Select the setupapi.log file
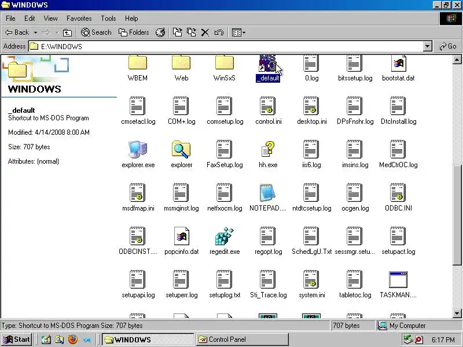The height and width of the screenshot is (347, 463). [x=138, y=279]
